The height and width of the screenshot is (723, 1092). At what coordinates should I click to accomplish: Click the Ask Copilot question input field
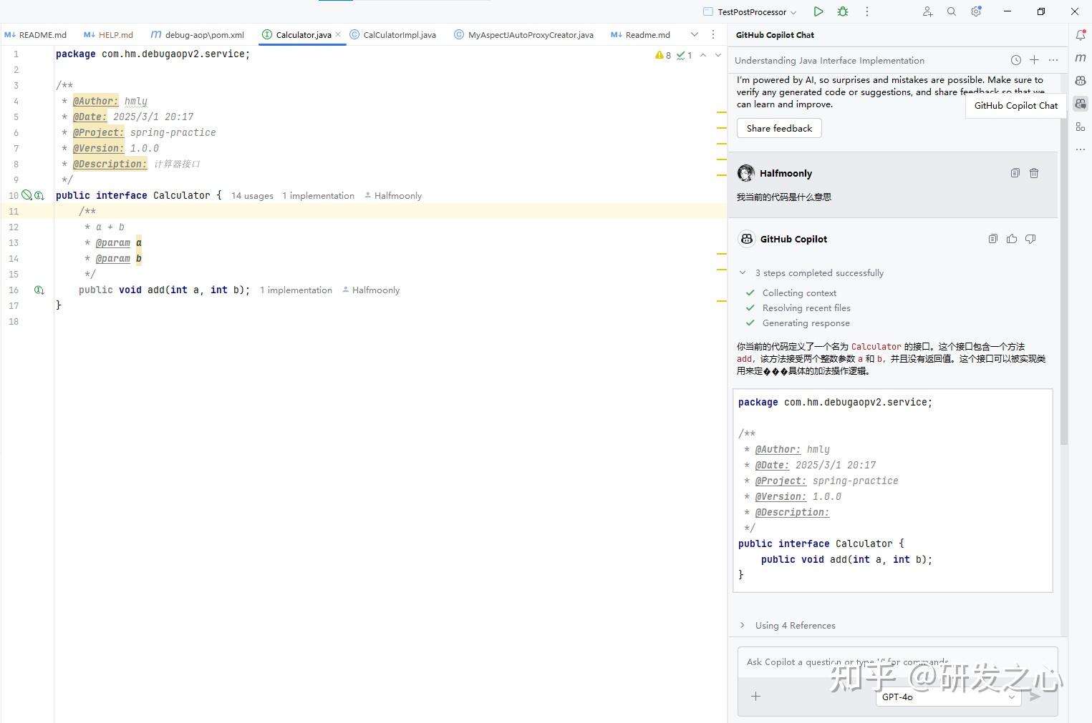point(859,662)
